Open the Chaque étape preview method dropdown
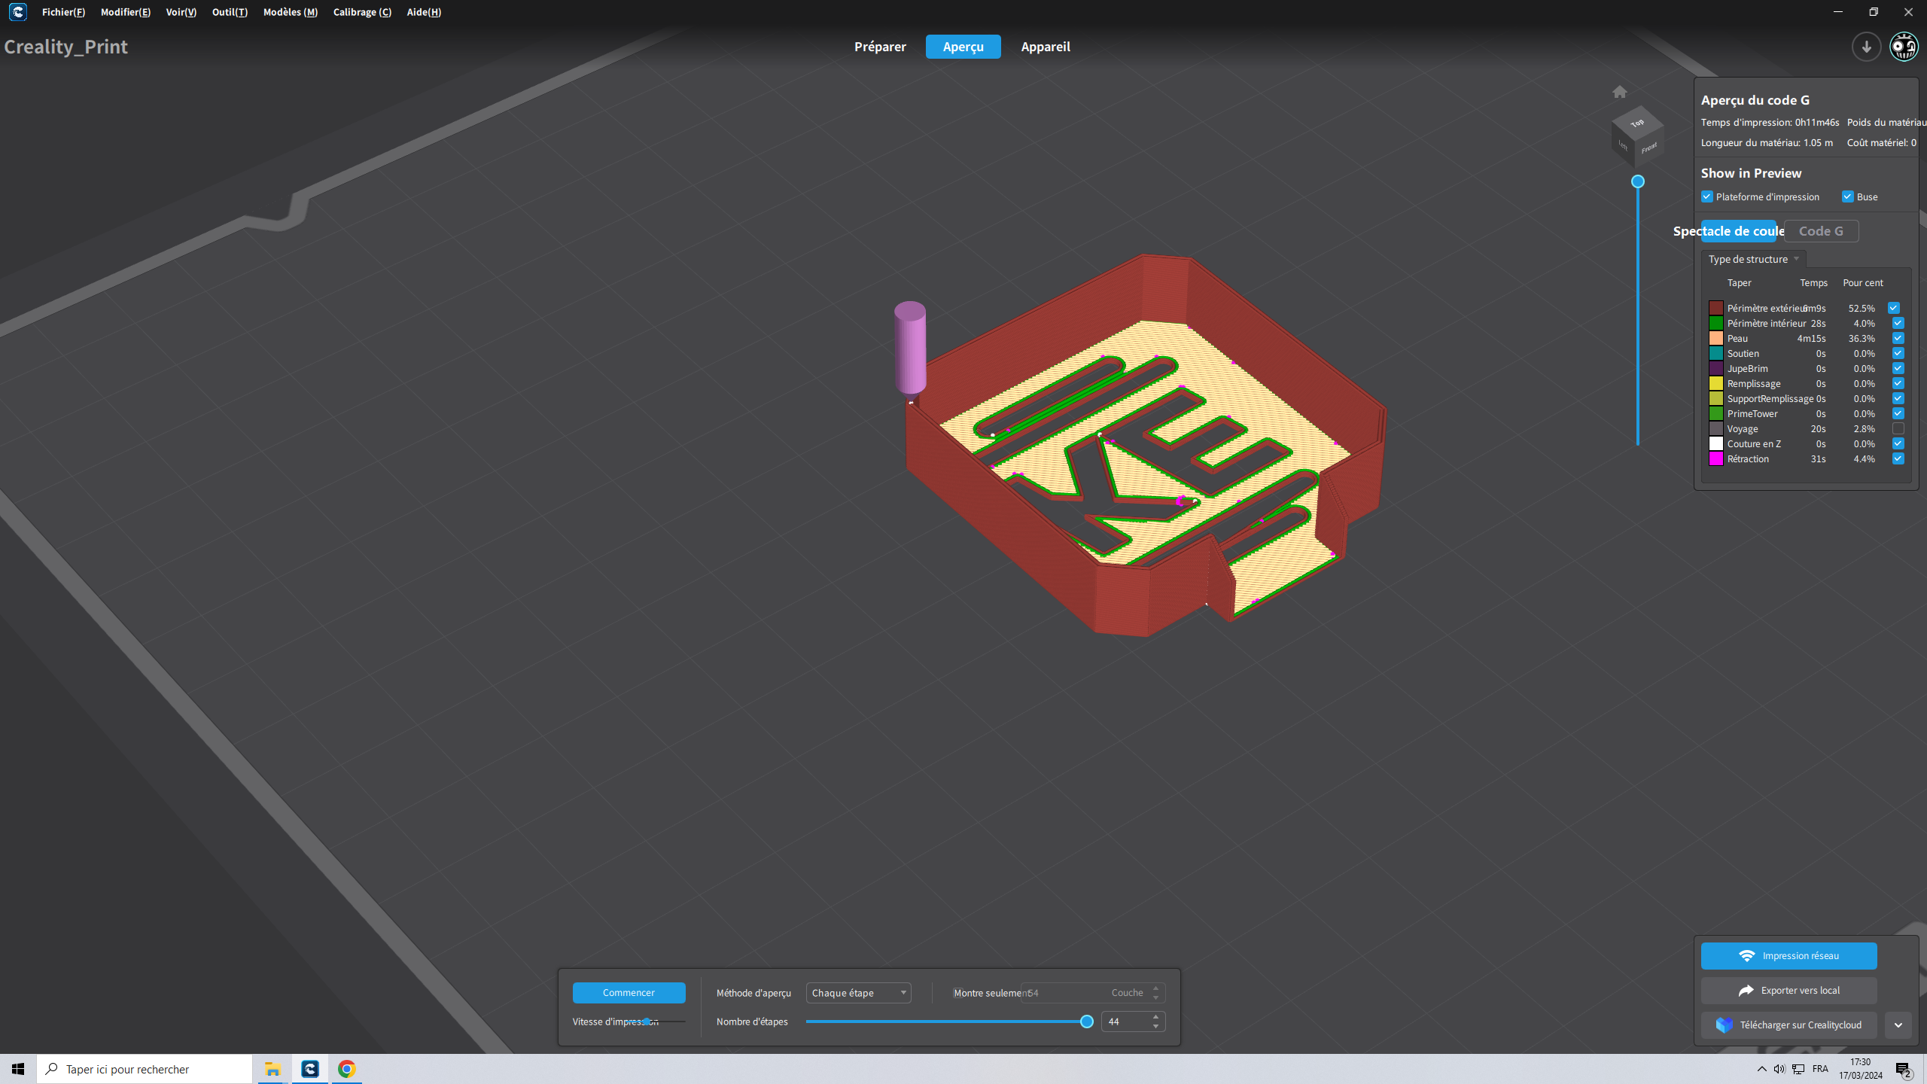Screen dimensions: 1927x1084 tap(858, 993)
